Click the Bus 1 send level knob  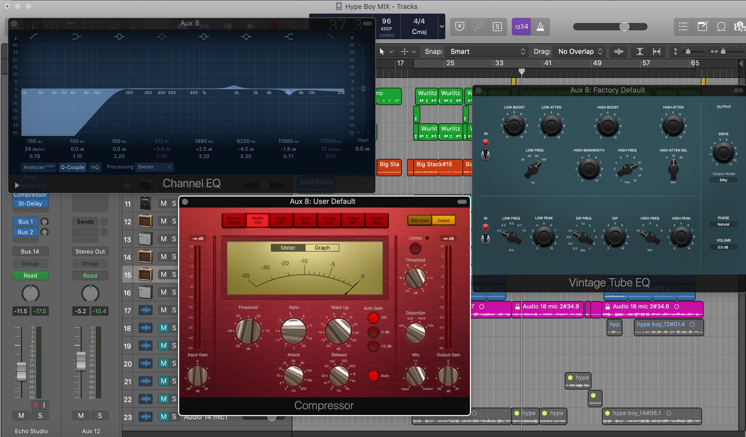tap(44, 221)
